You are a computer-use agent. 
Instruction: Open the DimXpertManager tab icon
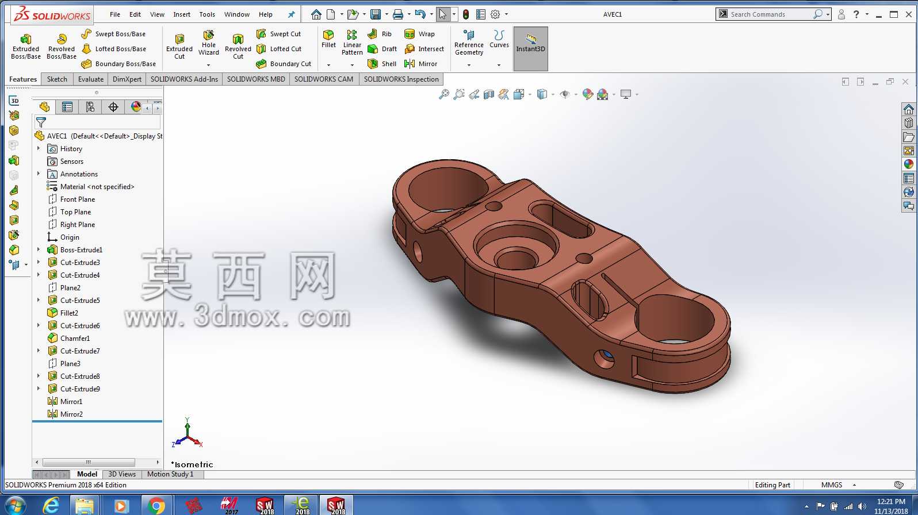pyautogui.click(x=113, y=107)
